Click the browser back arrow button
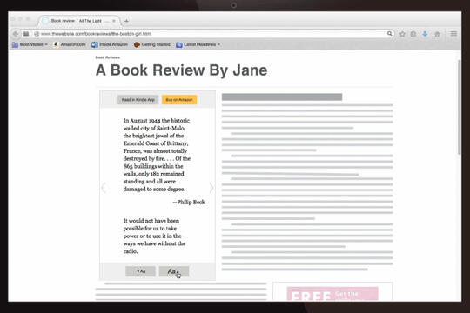This screenshot has height=313, width=470. [16, 34]
